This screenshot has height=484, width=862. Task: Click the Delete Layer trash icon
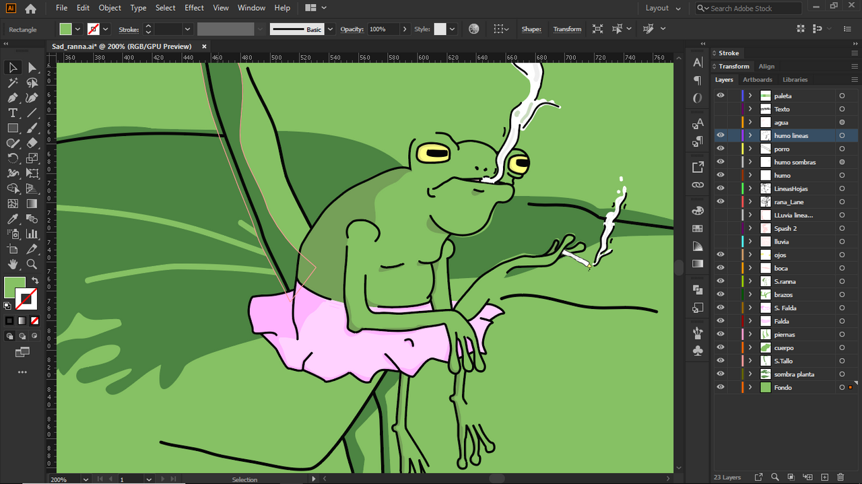[841, 477]
